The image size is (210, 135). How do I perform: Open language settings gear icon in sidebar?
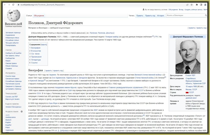[x=22, y=111]
